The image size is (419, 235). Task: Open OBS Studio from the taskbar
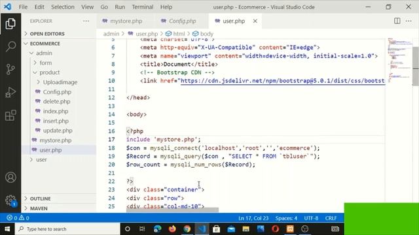tap(304, 229)
